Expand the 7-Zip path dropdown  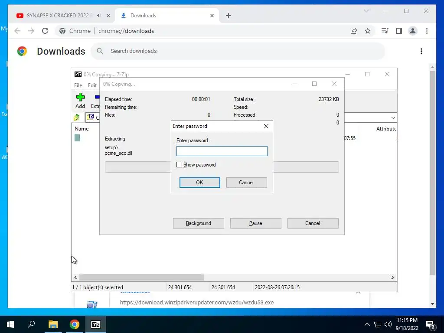[393, 118]
